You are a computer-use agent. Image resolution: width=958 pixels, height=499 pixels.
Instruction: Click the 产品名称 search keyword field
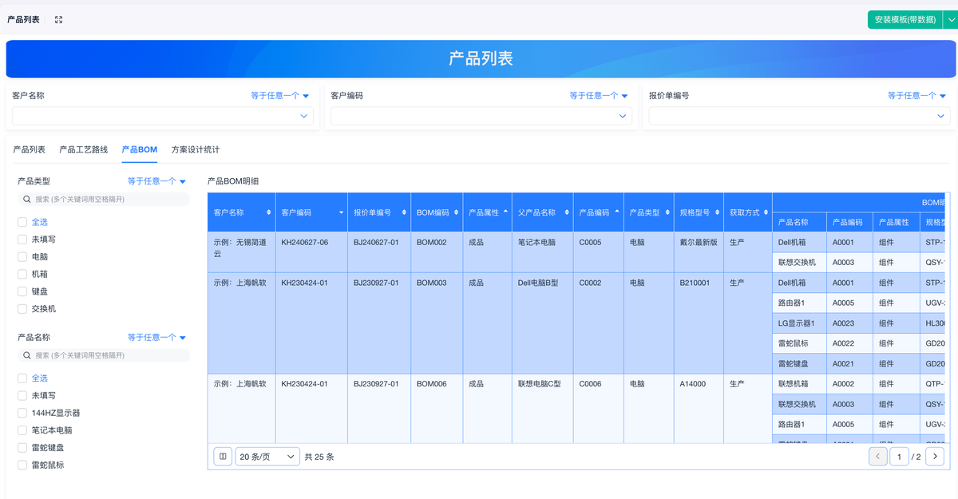[x=108, y=355]
